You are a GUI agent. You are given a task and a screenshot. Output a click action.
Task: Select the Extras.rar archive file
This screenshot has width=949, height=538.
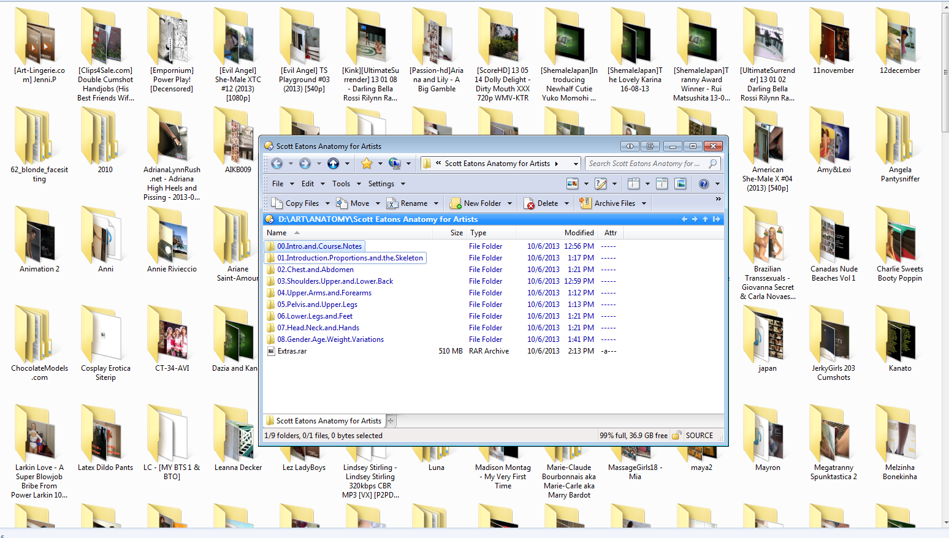[292, 351]
